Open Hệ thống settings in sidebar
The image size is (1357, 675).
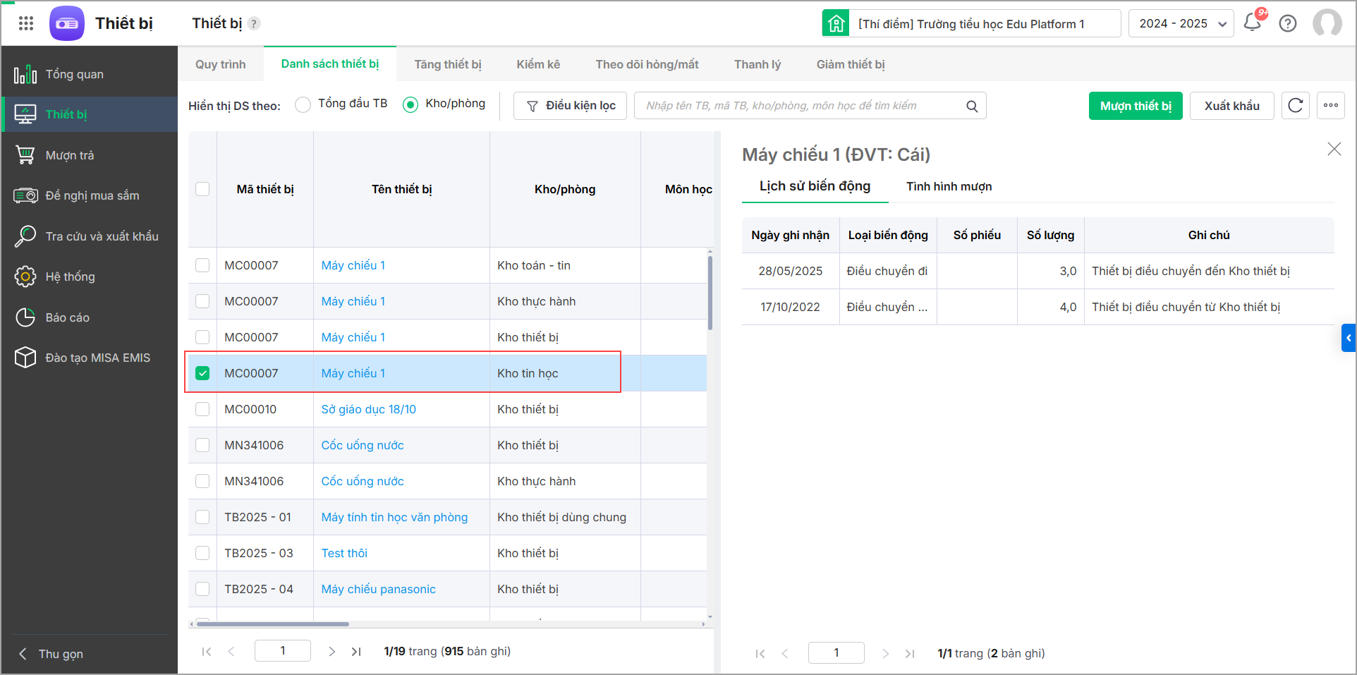click(x=90, y=276)
